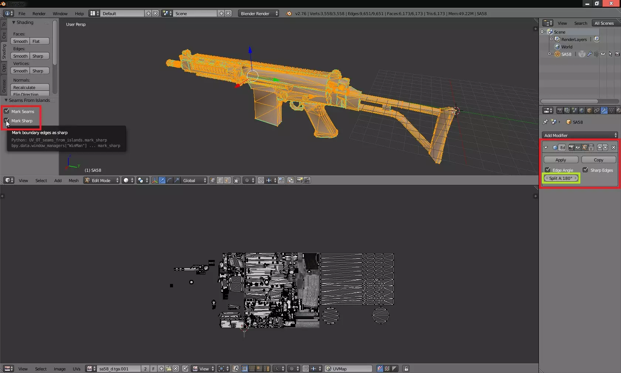Toggle limit selection to visible
Viewport: 621px width, 373px height.
point(237,180)
